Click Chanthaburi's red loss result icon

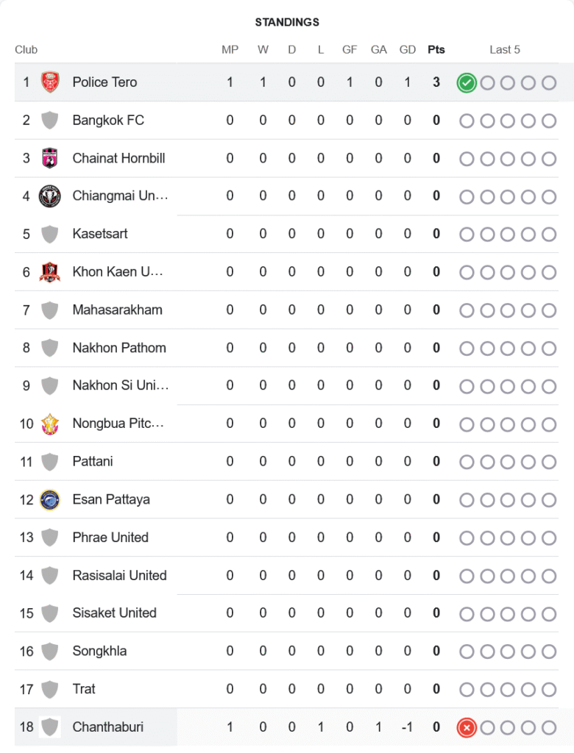pos(467,727)
